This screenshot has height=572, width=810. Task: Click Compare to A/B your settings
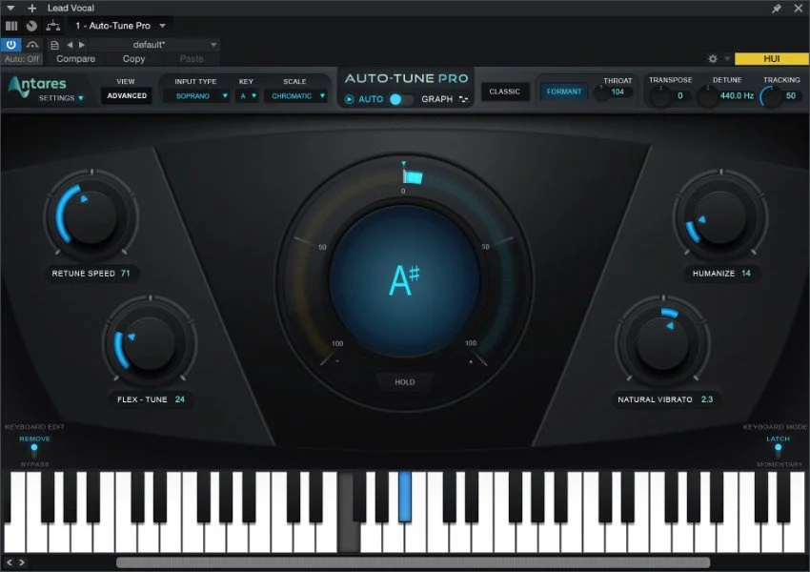(76, 58)
